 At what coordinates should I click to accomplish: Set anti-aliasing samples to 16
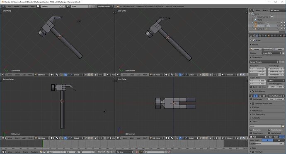[264, 96]
